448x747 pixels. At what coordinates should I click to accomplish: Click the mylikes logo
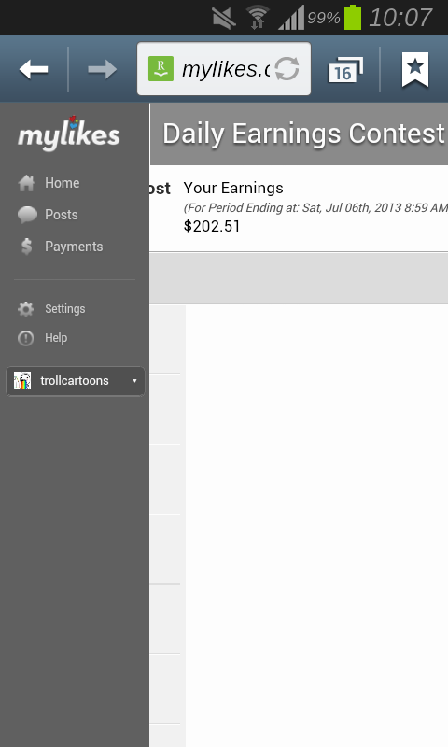(68, 134)
